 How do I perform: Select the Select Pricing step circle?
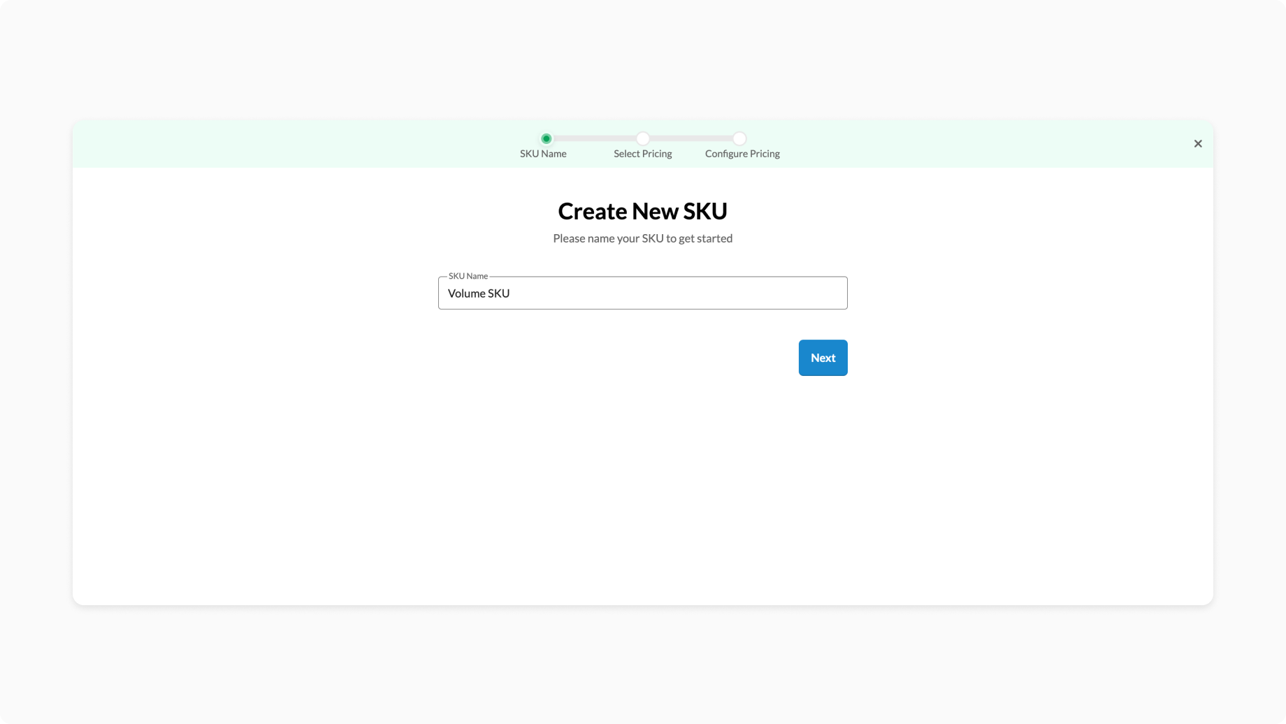pos(642,138)
